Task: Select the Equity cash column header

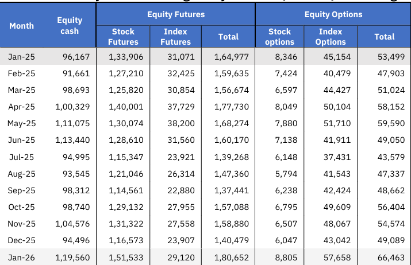Action: (x=70, y=26)
